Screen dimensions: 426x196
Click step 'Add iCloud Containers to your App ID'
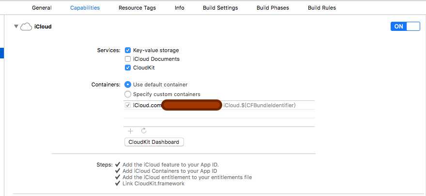(170, 171)
